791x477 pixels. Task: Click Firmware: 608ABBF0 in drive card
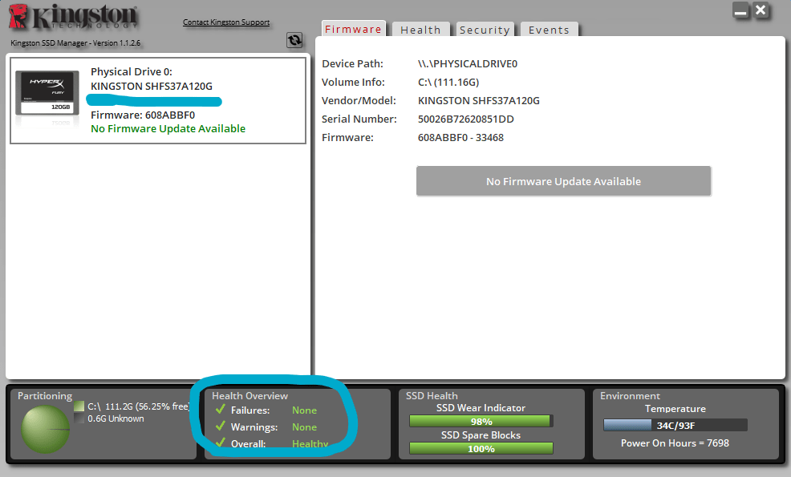143,115
